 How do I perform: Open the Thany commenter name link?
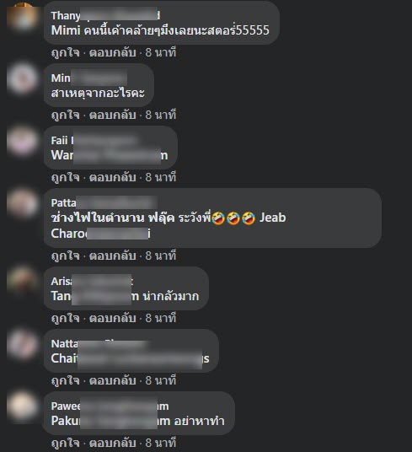pos(105,15)
